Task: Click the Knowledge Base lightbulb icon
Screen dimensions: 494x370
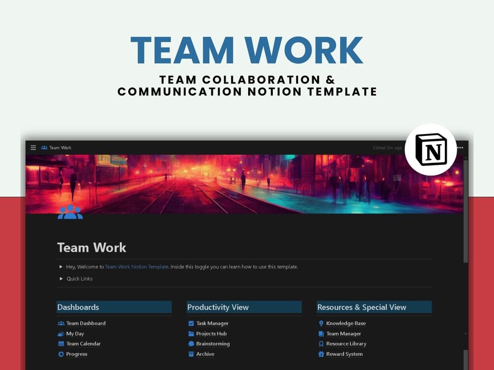Action: coord(321,323)
